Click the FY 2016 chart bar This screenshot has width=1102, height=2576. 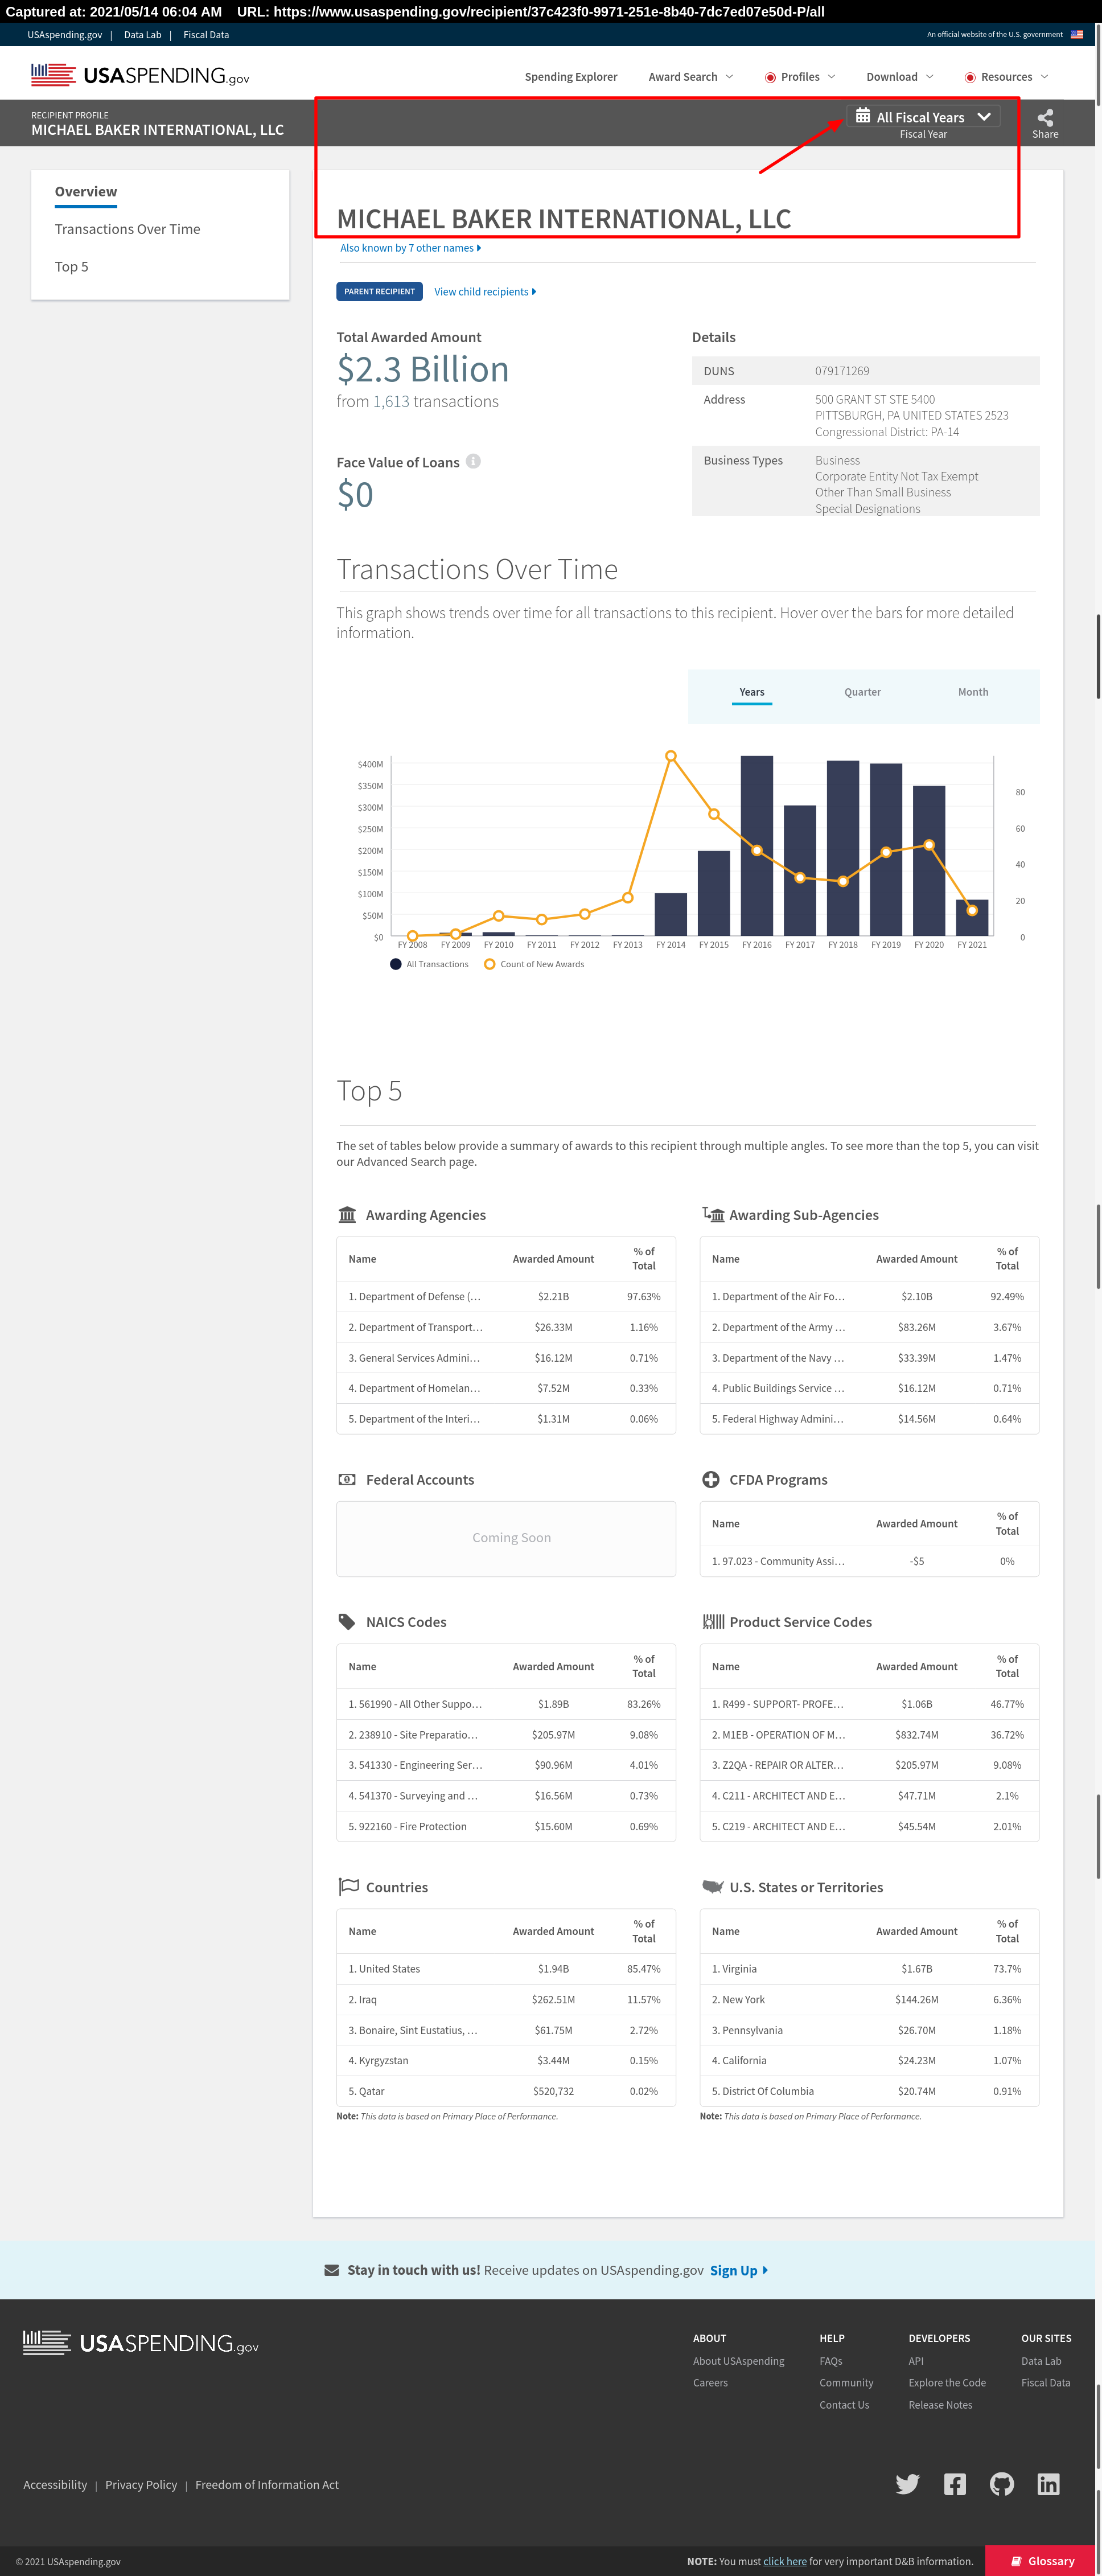tap(757, 846)
